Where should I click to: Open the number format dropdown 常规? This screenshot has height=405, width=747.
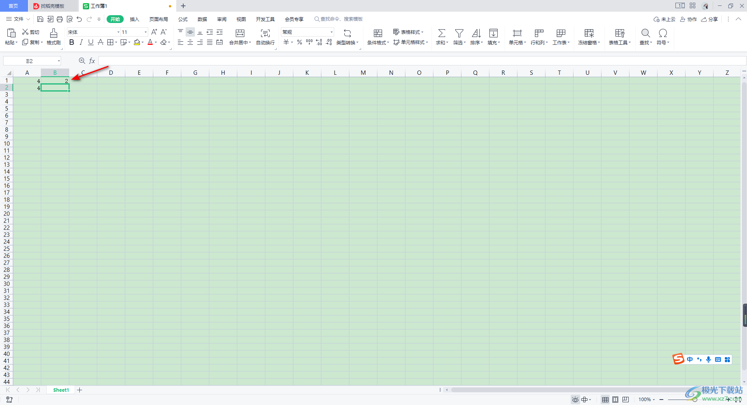click(x=331, y=32)
